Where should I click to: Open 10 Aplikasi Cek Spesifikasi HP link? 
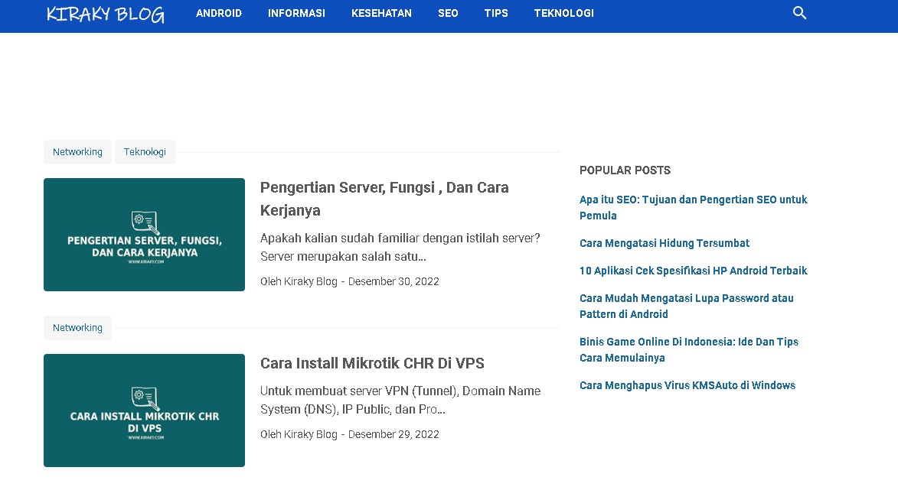click(693, 271)
